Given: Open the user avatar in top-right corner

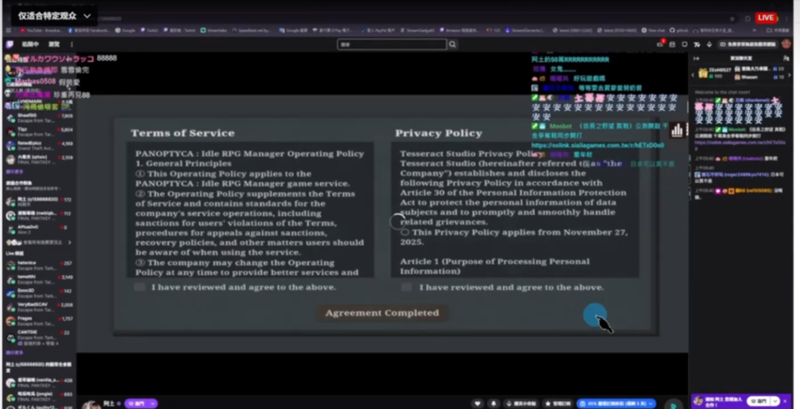Looking at the screenshot, I should pos(786,44).
